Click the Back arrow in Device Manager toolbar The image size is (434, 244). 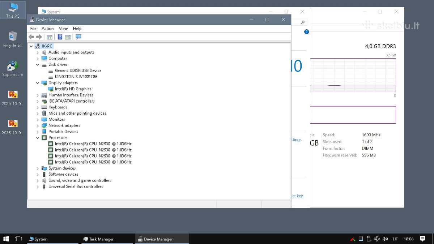pos(31,37)
